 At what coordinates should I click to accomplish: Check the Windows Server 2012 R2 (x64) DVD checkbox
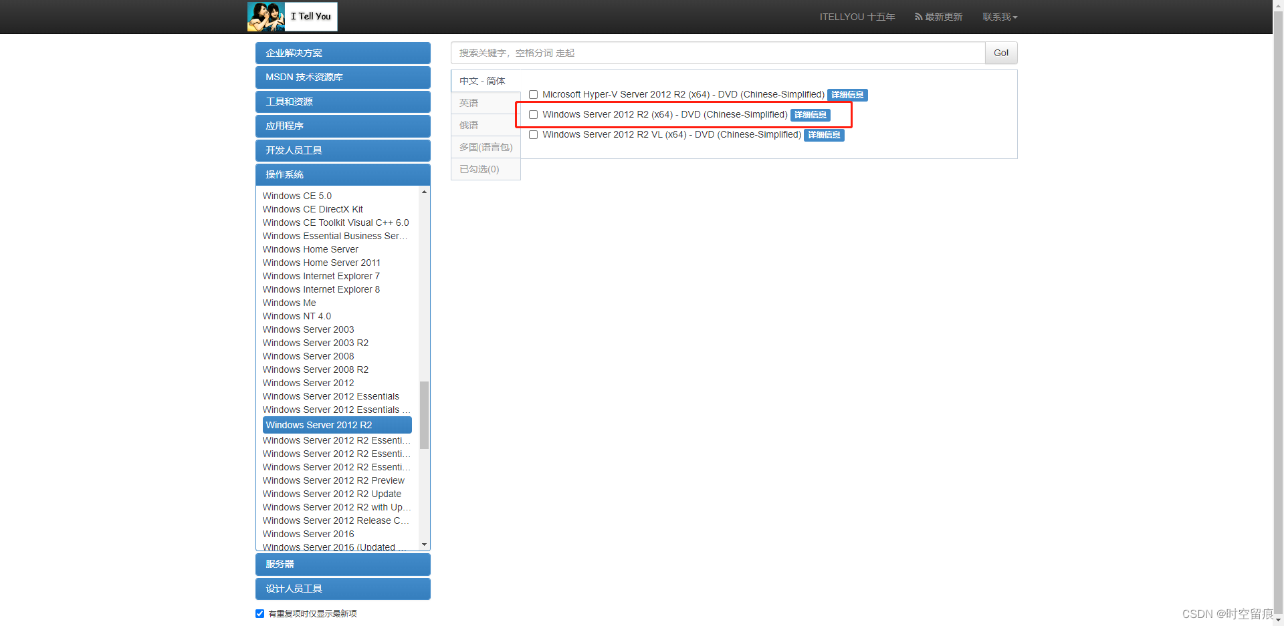click(x=533, y=114)
